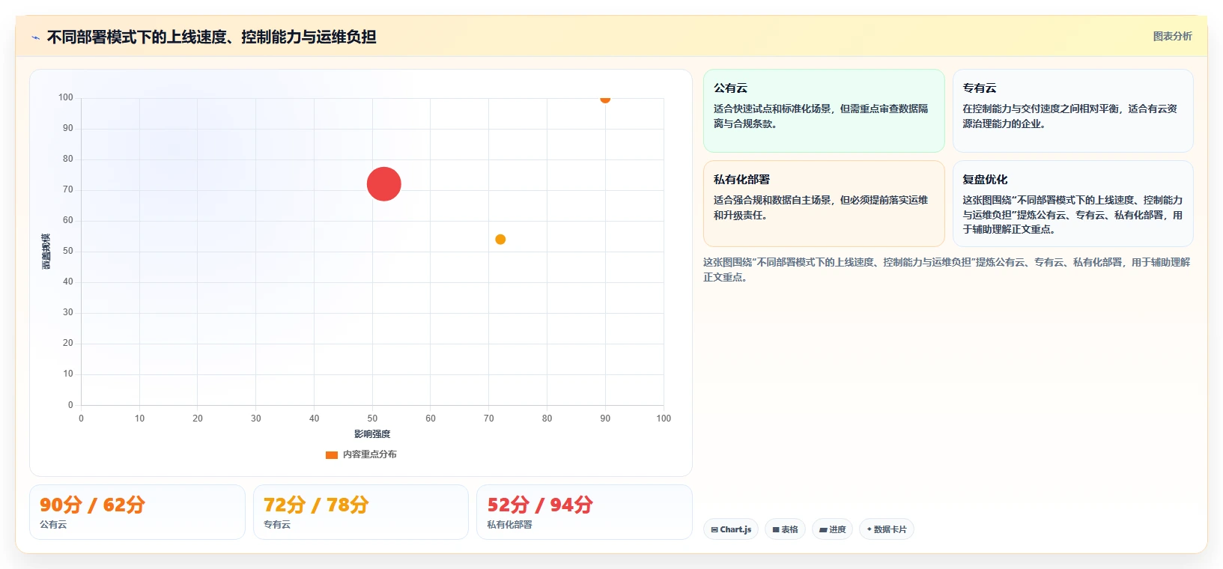Select the 进度 tag chip
The height and width of the screenshot is (569, 1223).
tap(832, 529)
